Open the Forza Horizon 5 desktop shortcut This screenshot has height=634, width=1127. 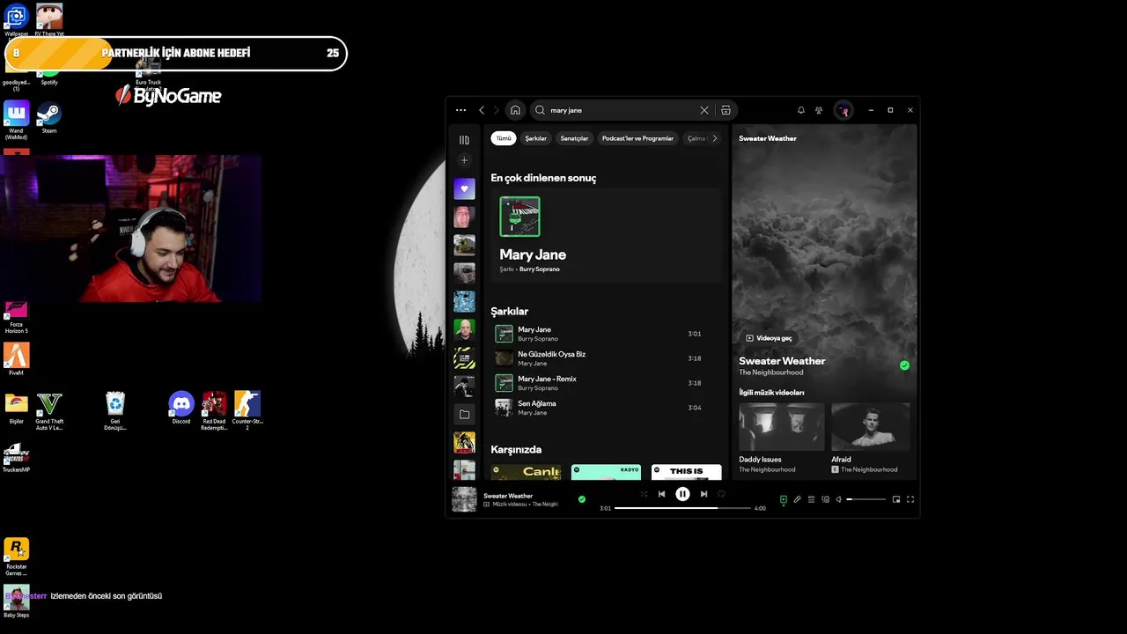point(16,317)
